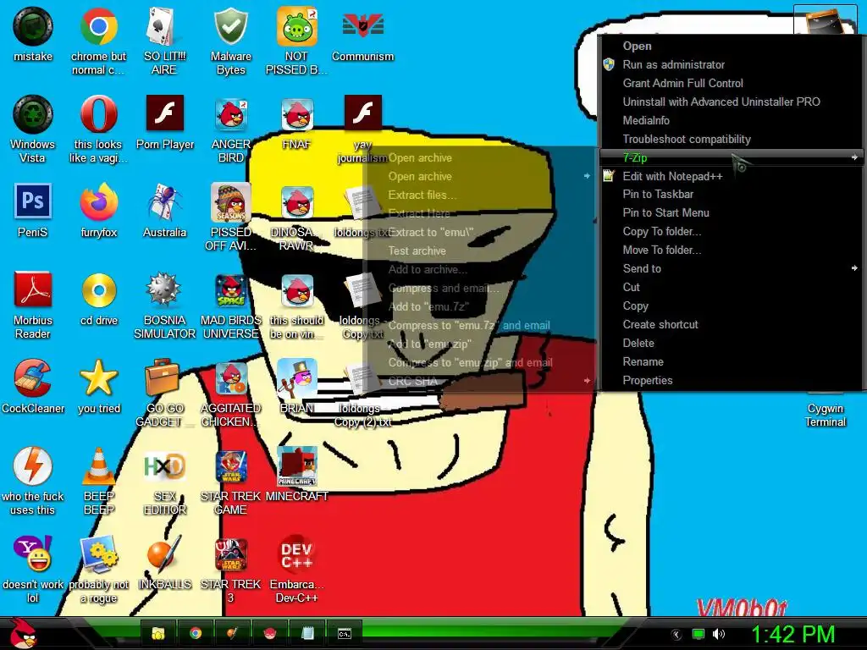Screen dimensions: 867x650
Task: Open the command prompt taskbar icon
Action: 345,633
